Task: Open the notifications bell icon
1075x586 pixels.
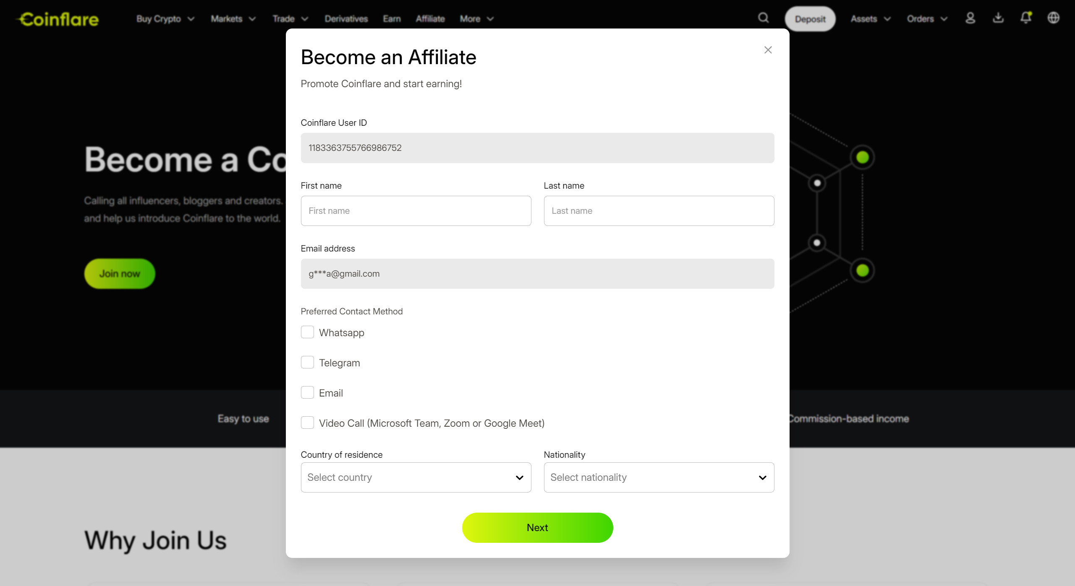Action: point(1026,18)
